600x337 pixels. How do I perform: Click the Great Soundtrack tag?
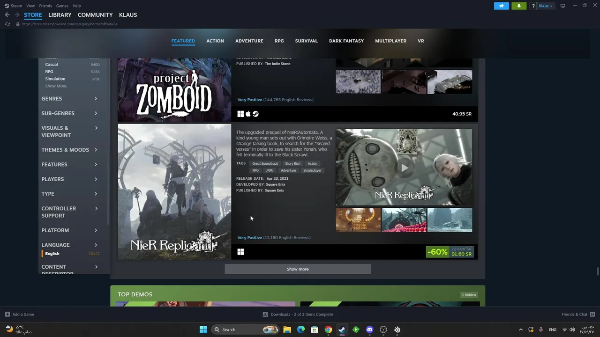[x=265, y=163]
